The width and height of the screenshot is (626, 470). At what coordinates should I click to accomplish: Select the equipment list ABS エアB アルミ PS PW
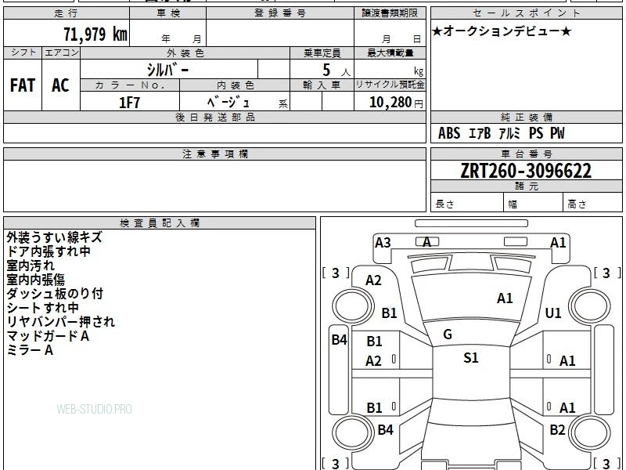click(502, 133)
